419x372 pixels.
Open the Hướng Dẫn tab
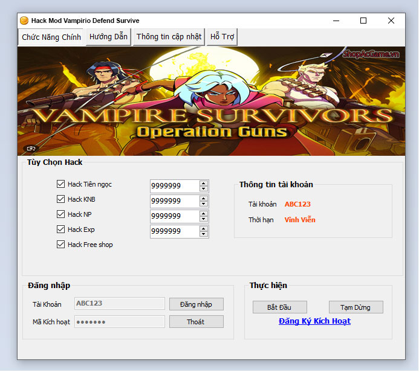click(108, 37)
